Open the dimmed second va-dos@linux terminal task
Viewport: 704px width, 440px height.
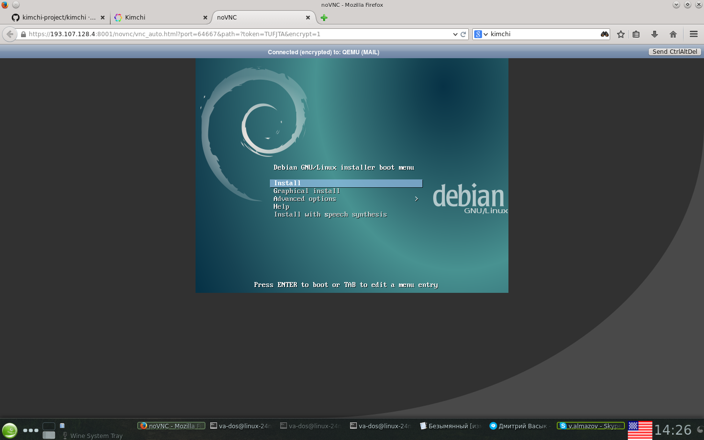click(311, 426)
